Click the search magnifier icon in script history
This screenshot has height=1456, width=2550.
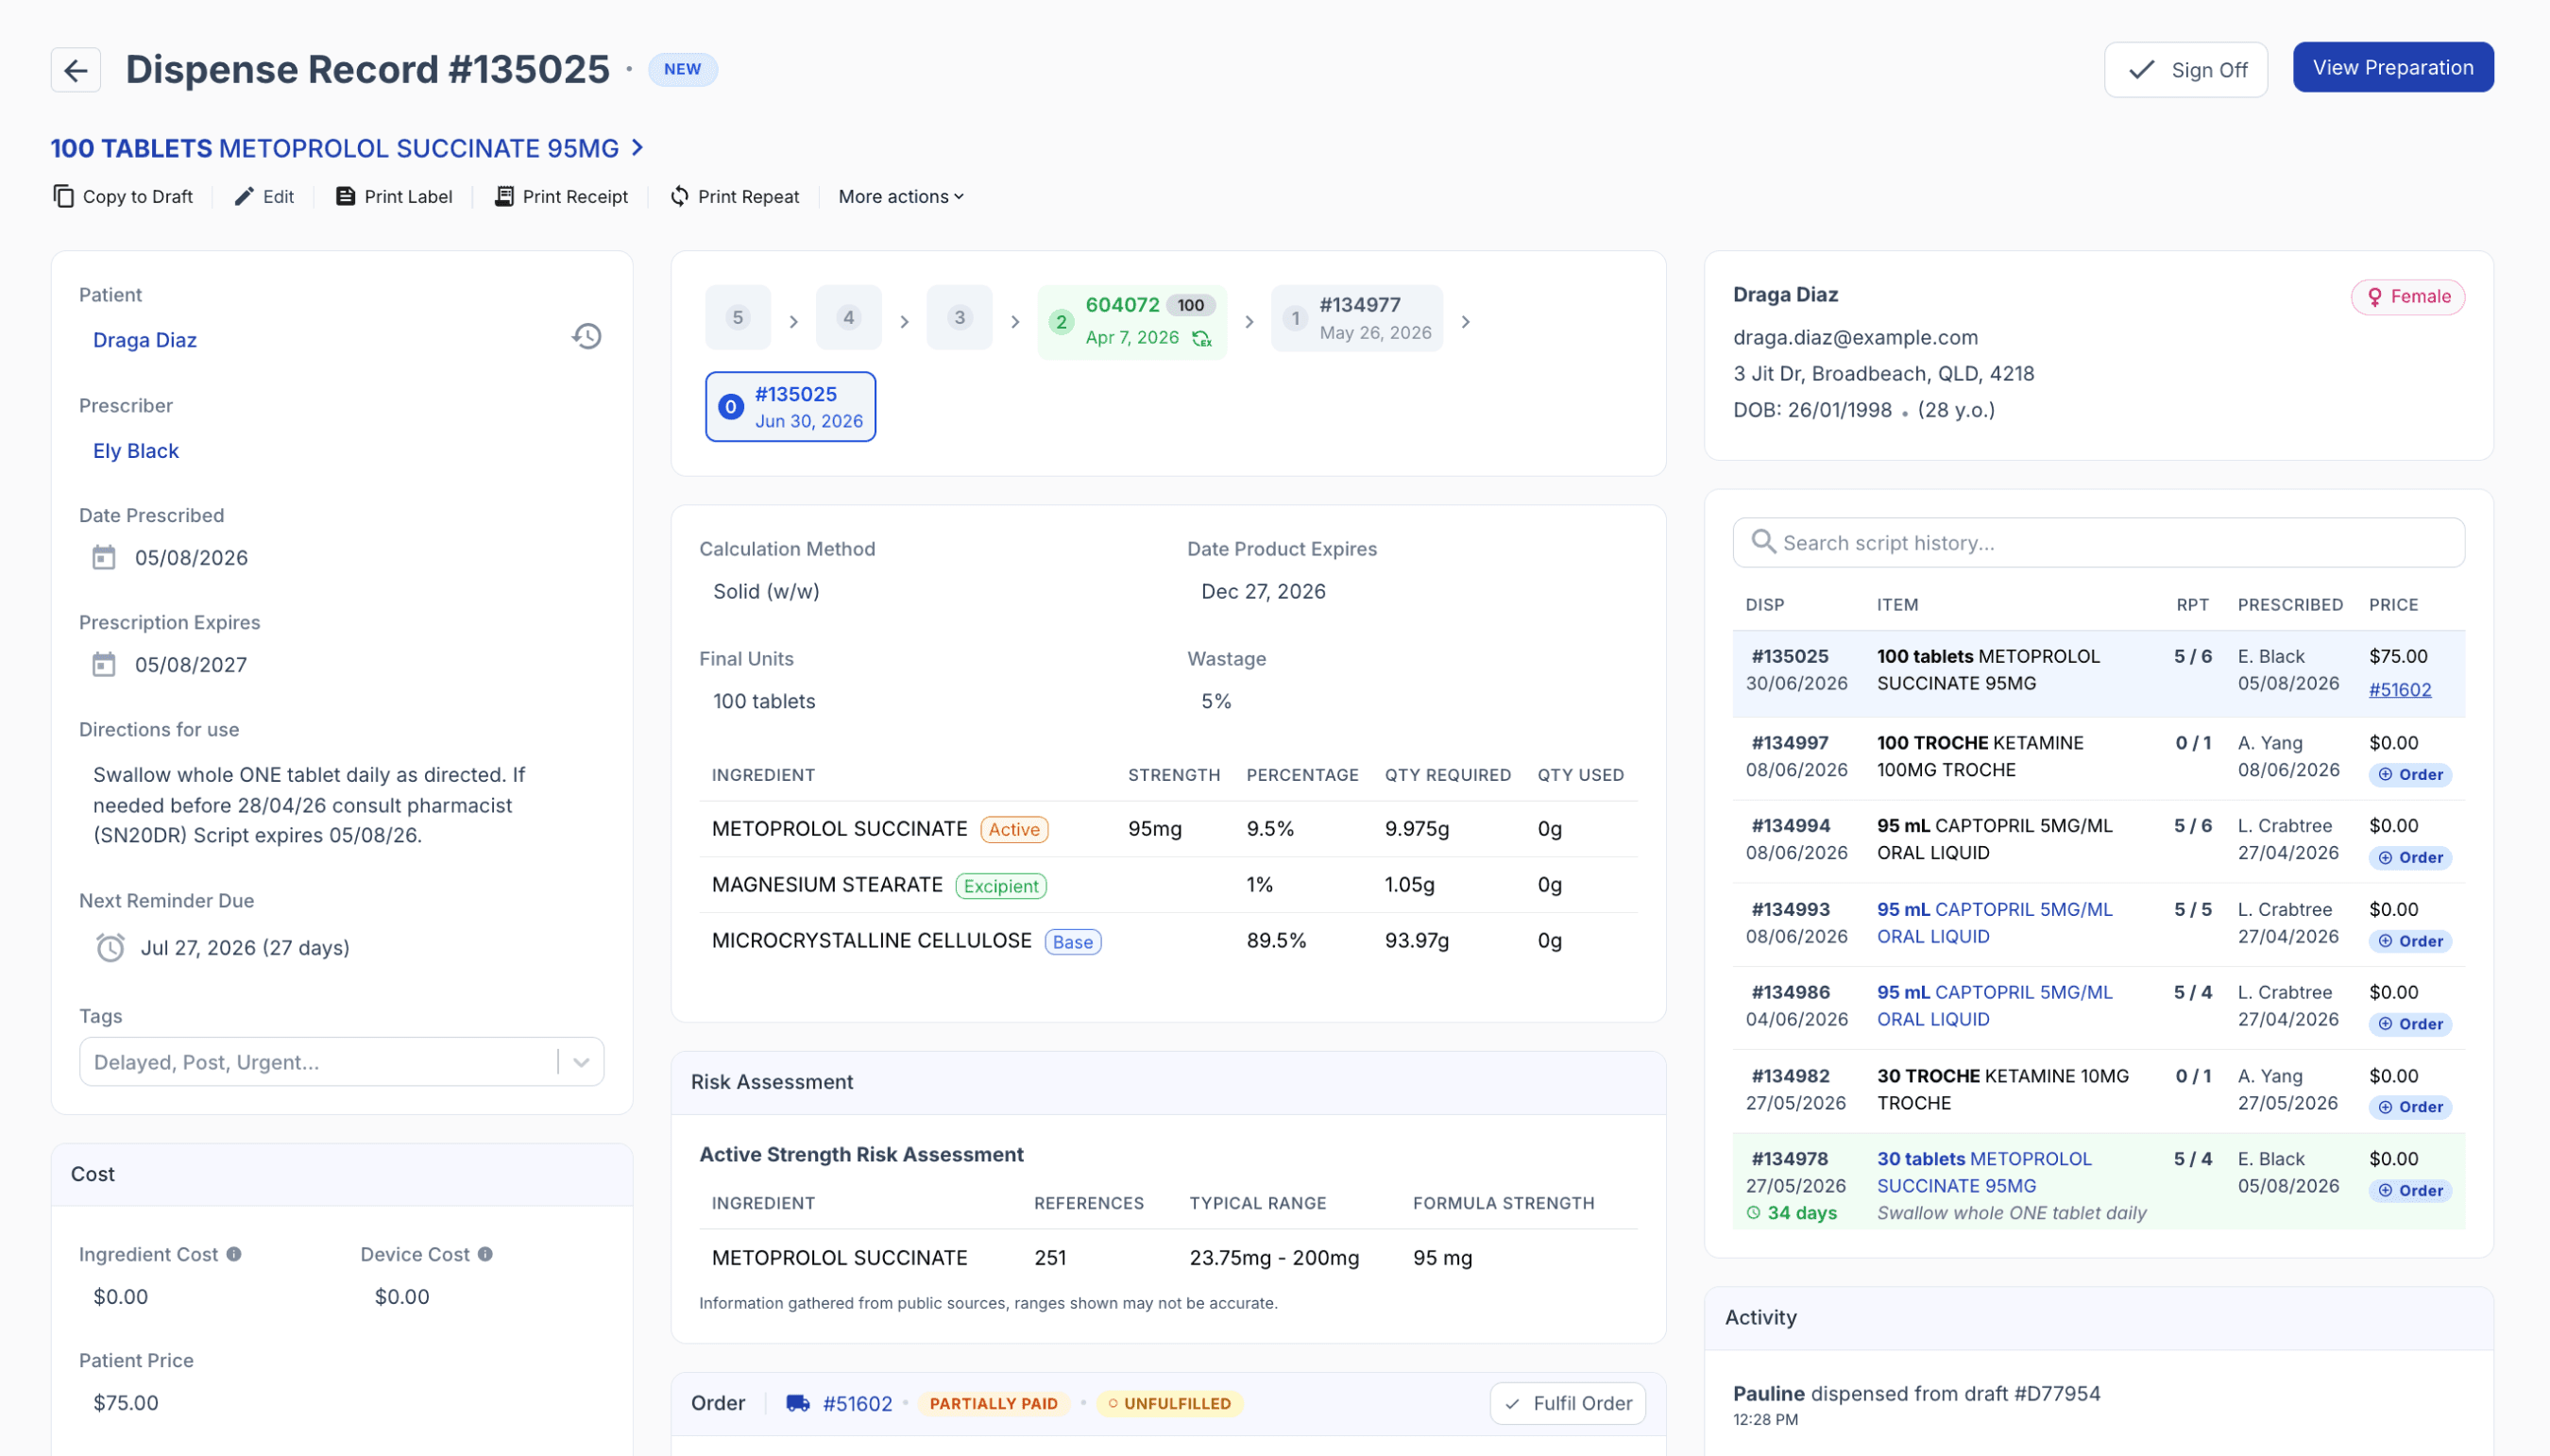coord(1763,542)
